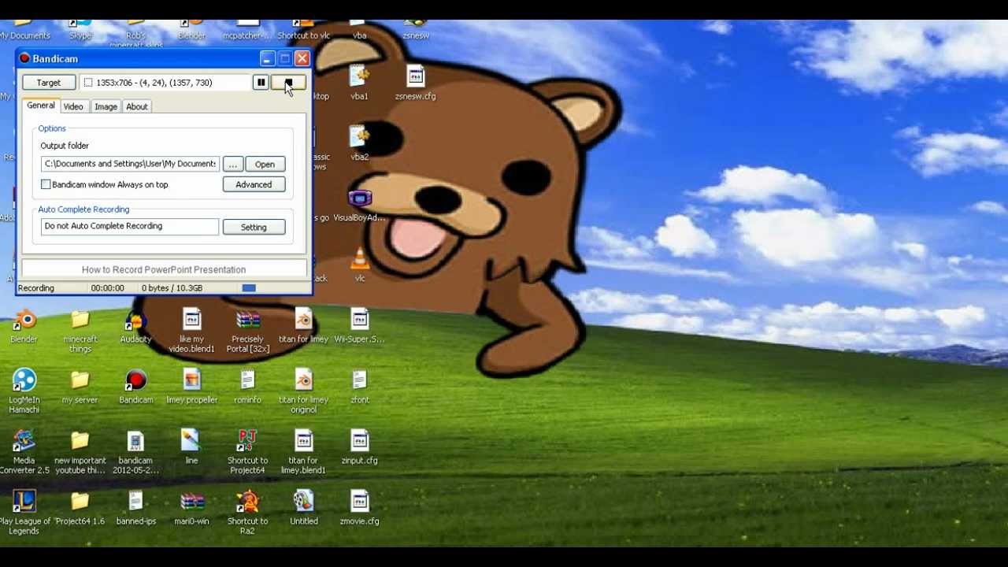Select the limey propeller image file
The image size is (1008, 567).
click(191, 387)
